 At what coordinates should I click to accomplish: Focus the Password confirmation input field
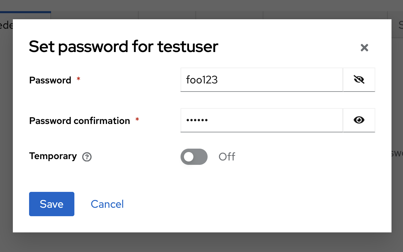pyautogui.click(x=261, y=120)
